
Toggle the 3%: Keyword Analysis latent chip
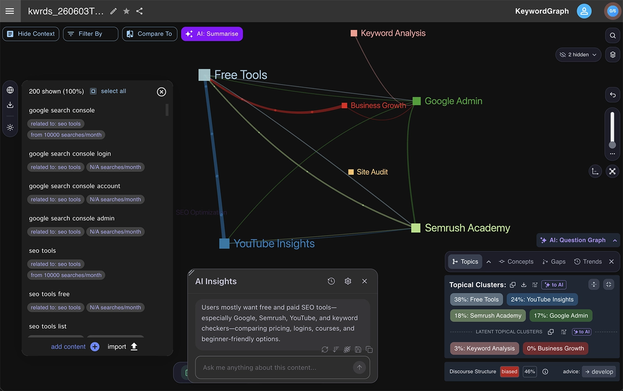point(484,349)
